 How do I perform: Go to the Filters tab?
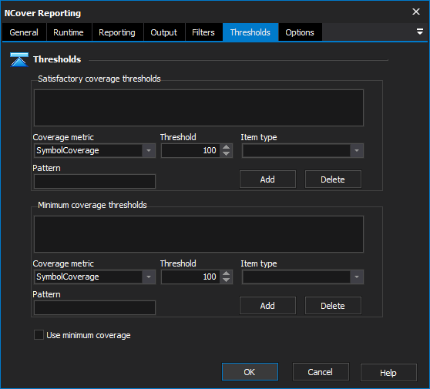(203, 32)
